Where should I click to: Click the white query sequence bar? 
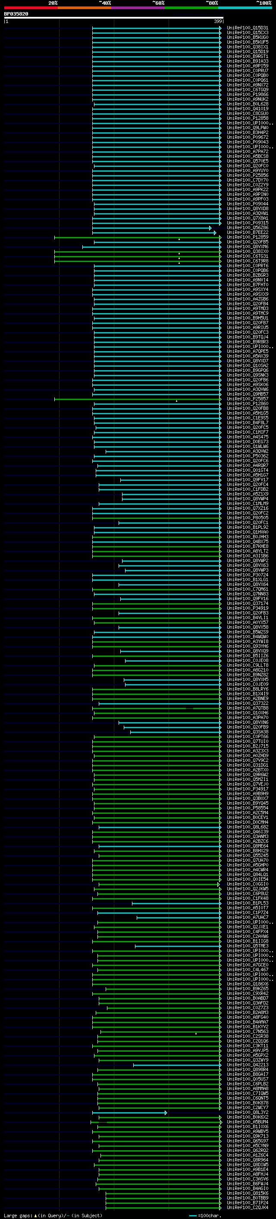pyautogui.click(x=114, y=18)
